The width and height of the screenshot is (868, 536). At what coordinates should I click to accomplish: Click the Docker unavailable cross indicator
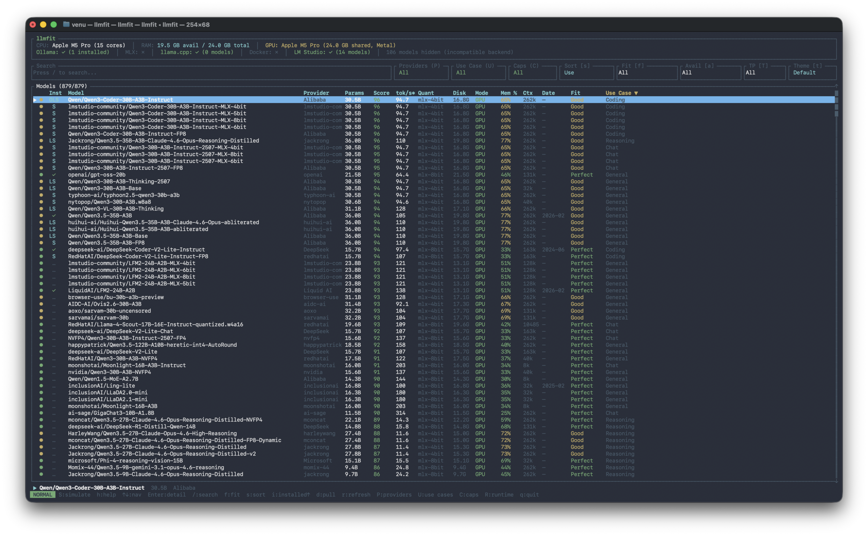277,52
